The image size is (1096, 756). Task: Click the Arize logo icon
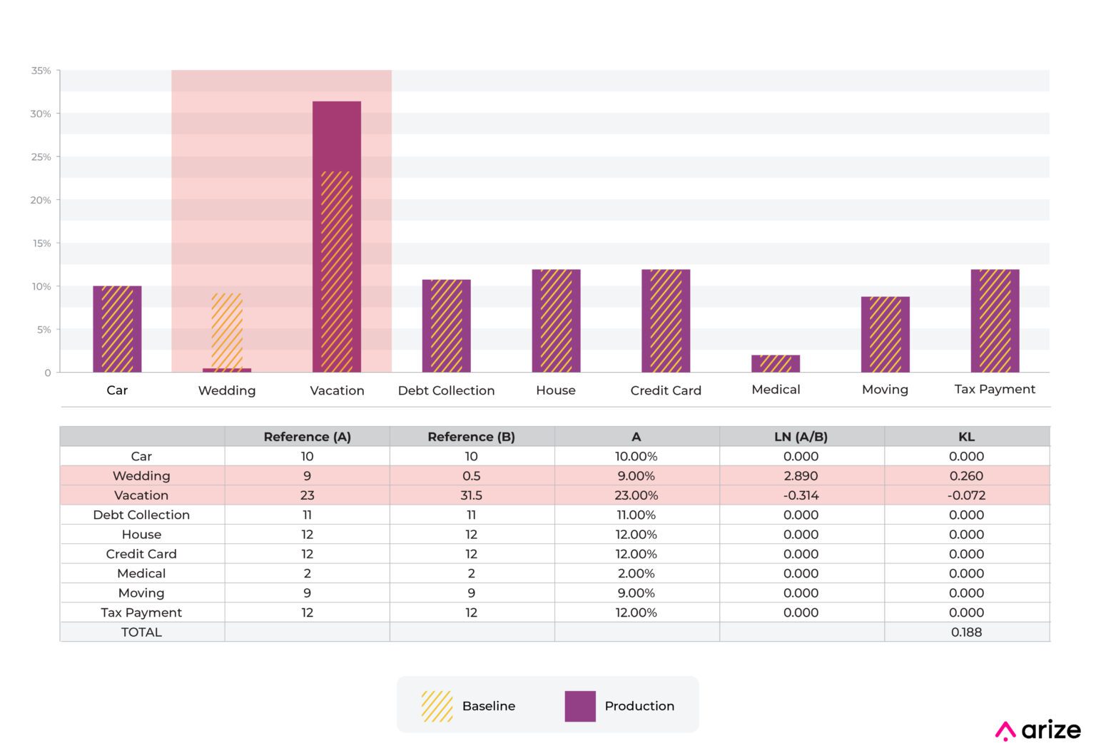pos(1005,731)
